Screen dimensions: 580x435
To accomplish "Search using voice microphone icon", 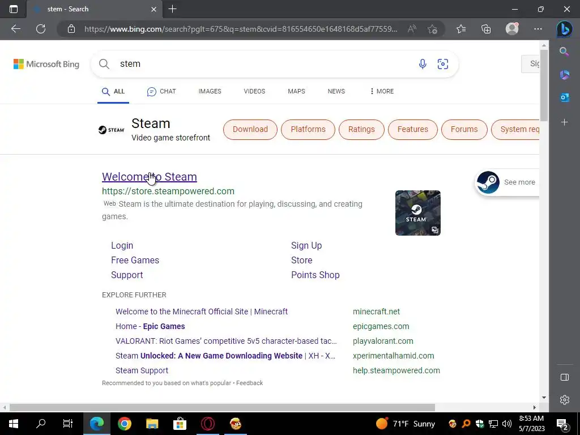I will click(x=423, y=64).
